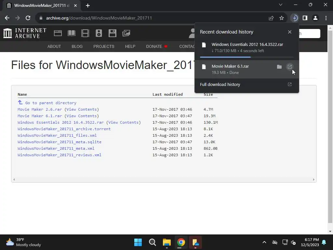This screenshot has width=333, height=250.
Task: Close the WindowsMovieMaker_201711 tab
Action: coord(75,6)
